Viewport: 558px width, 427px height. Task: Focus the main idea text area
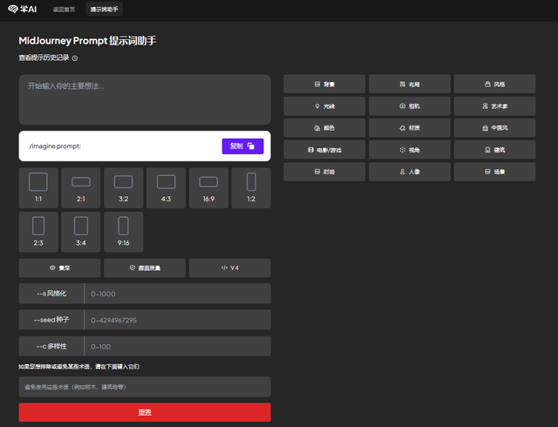pyautogui.click(x=145, y=99)
